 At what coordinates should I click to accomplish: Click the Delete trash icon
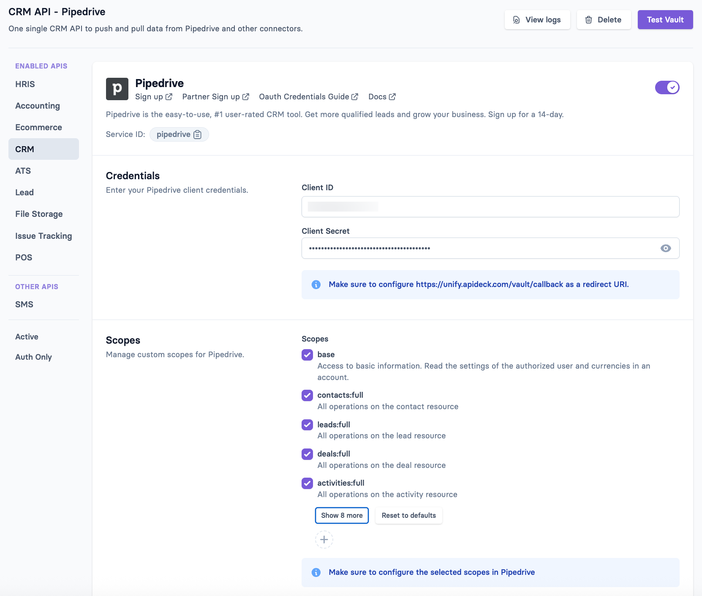point(588,19)
